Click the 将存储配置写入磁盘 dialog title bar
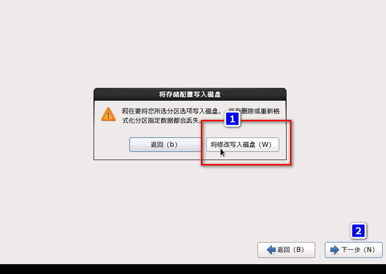This screenshot has width=386, height=274. 190,94
